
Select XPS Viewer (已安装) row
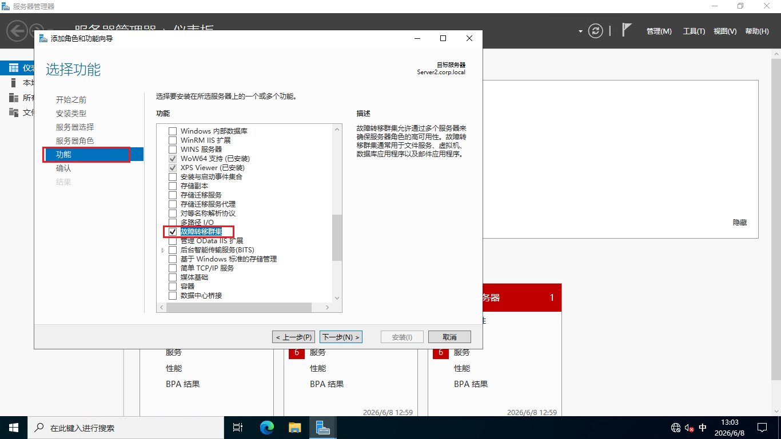coord(212,168)
